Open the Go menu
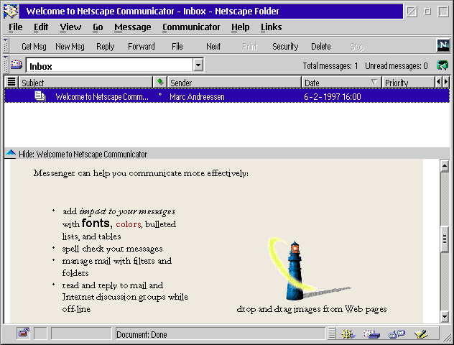Screen dimensions: 454x345 [x=98, y=27]
